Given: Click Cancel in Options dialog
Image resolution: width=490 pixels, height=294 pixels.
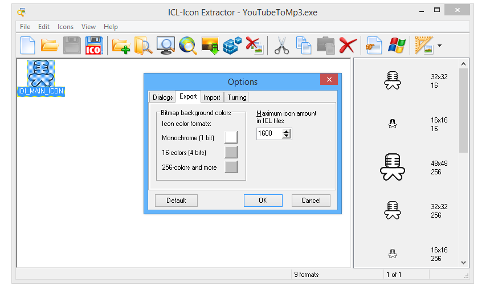Looking at the screenshot, I should (x=311, y=201).
